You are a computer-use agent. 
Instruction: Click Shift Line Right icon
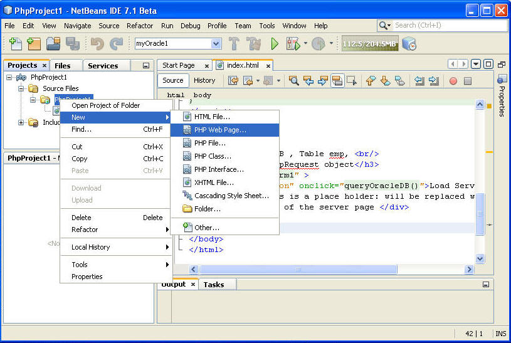(x=434, y=80)
